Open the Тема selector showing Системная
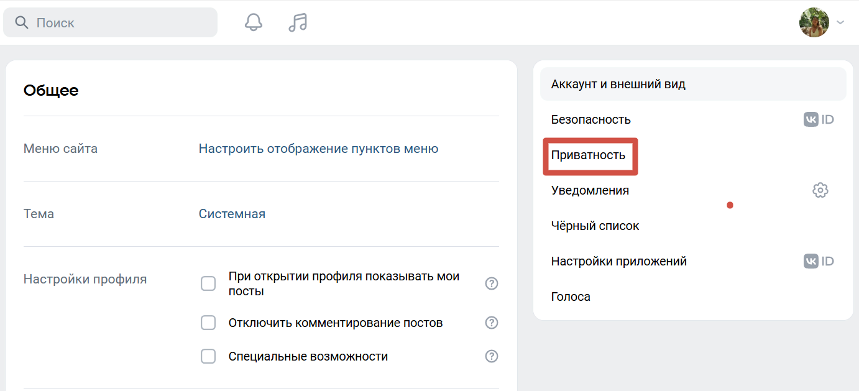 click(x=232, y=214)
